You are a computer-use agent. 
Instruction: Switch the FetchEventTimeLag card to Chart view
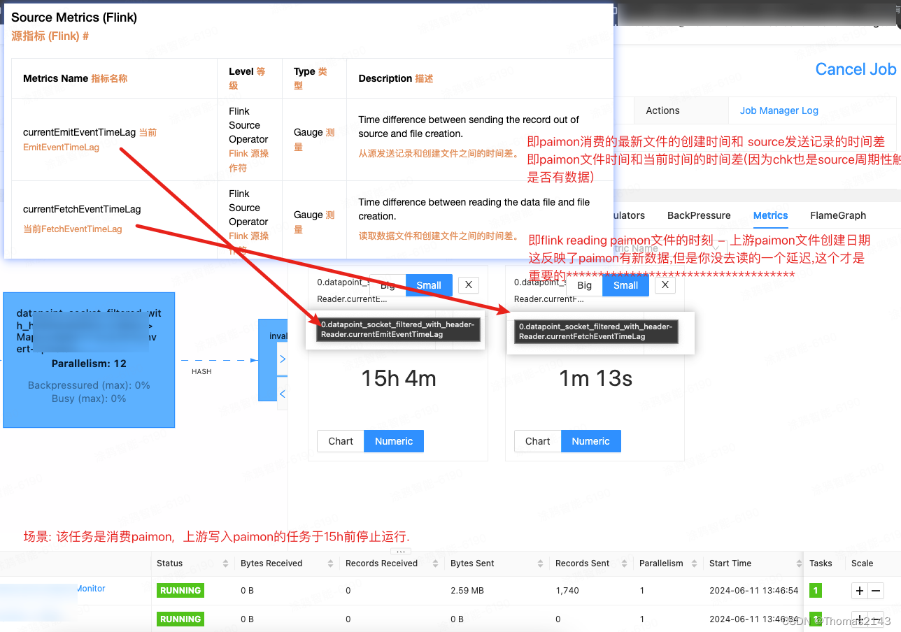537,441
